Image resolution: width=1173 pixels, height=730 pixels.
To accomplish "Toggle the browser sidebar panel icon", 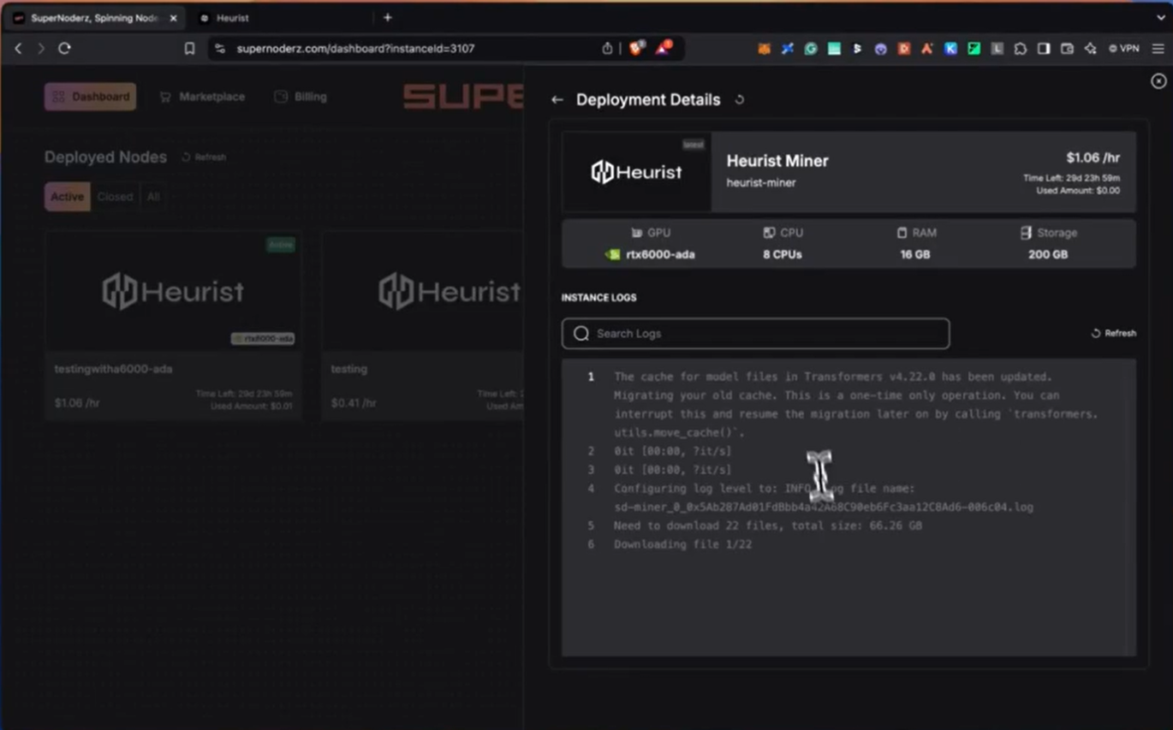I will pos(1044,49).
